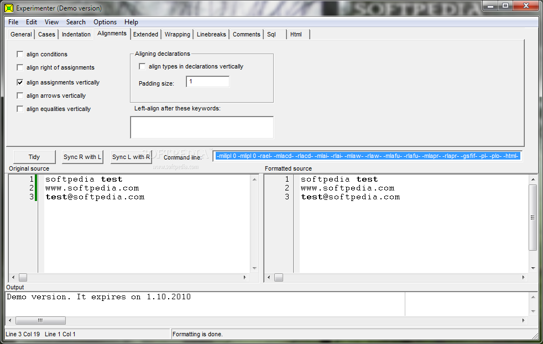Switch to the Extended tab

[145, 34]
